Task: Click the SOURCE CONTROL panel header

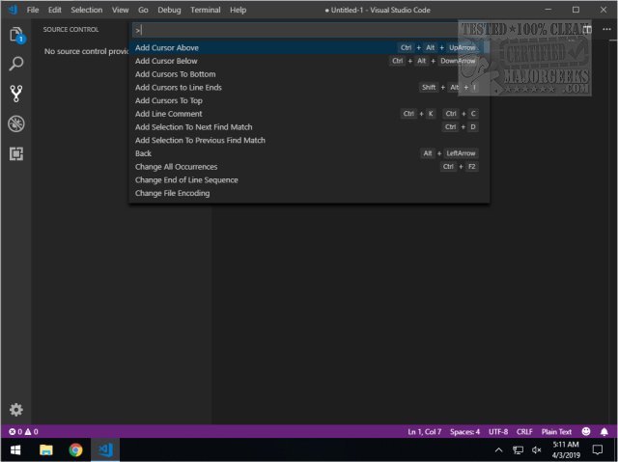Action: (70, 30)
